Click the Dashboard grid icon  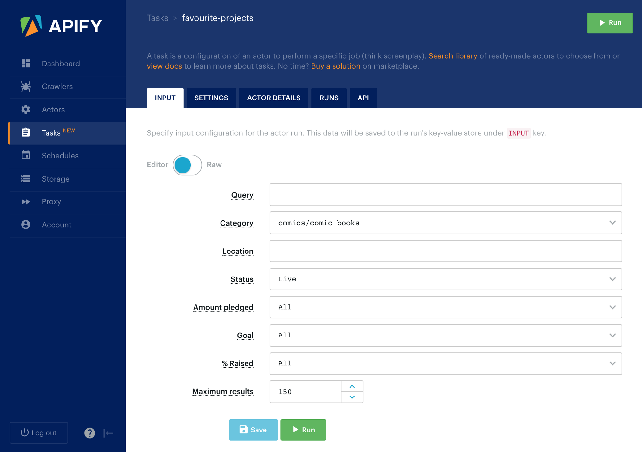[26, 64]
